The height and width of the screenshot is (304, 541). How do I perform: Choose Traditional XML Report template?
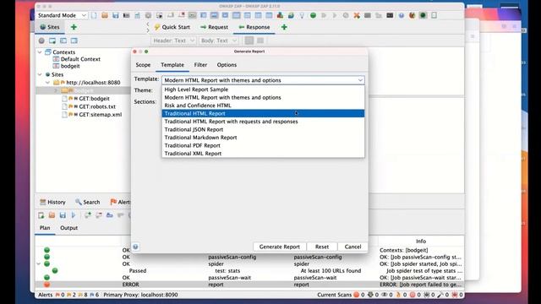[x=263, y=154]
